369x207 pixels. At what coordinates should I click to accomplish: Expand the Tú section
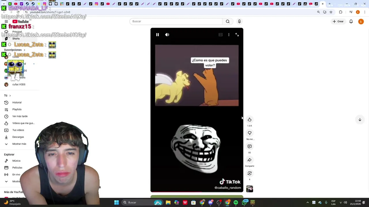coord(7,95)
